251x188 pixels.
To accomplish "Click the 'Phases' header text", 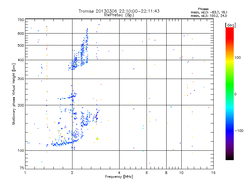I will [203, 9].
